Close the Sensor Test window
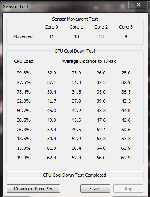Image resolution: width=150 pixels, height=197 pixels. click(138, 5)
